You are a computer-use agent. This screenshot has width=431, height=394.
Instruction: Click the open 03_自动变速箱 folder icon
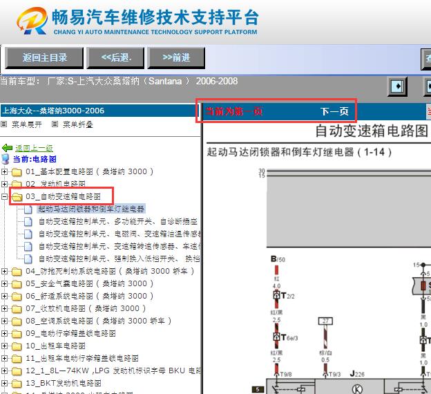[x=17, y=197]
